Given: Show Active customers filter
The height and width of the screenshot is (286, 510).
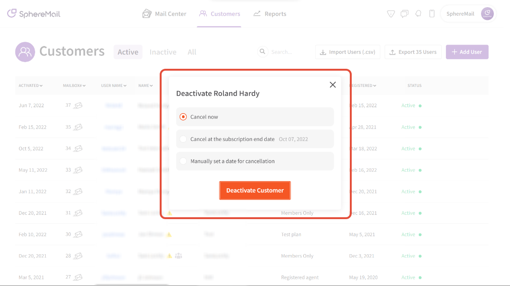Looking at the screenshot, I should pos(128,52).
